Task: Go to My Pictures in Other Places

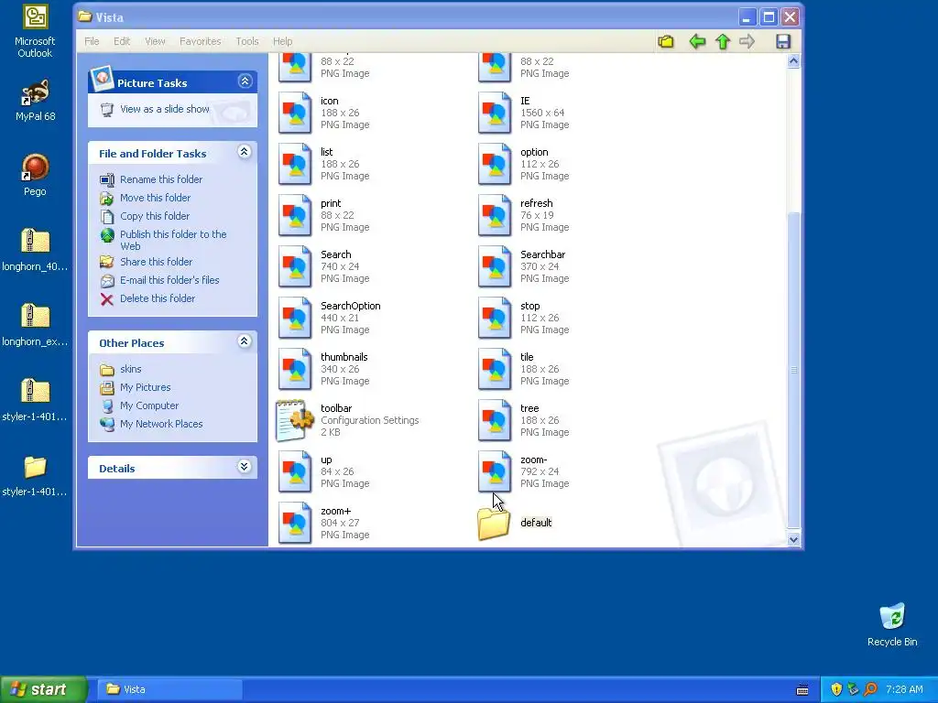Action: 136,387
